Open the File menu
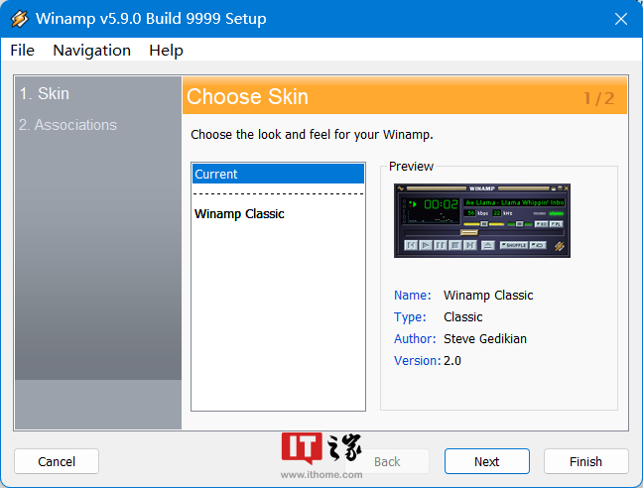The width and height of the screenshot is (643, 488). pyautogui.click(x=22, y=51)
